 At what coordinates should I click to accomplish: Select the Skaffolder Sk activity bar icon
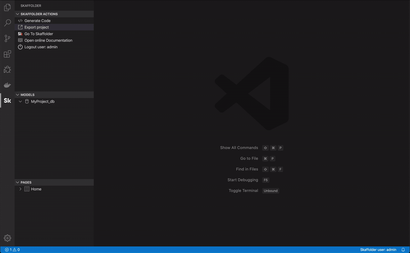coord(7,100)
